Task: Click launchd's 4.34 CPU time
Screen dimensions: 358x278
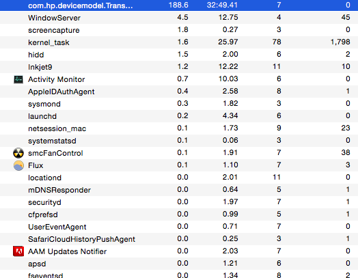Action: pyautogui.click(x=230, y=115)
